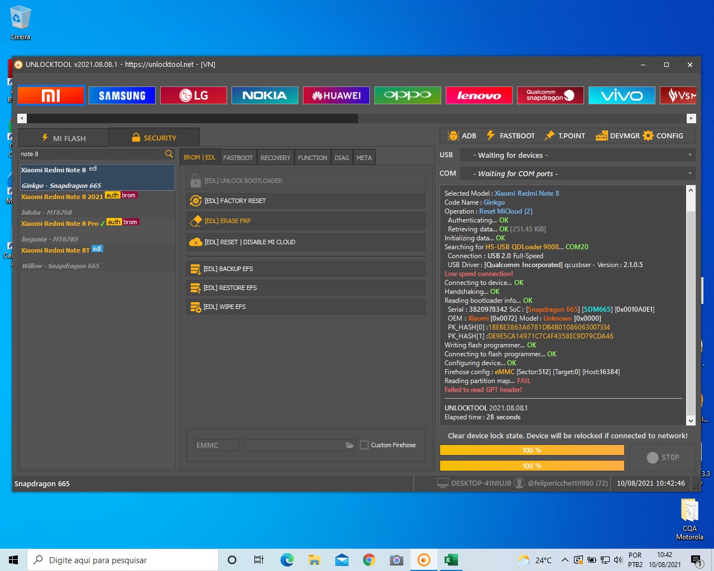Image resolution: width=714 pixels, height=571 pixels.
Task: Select Xiaomi Redmi Note 8 Pro entry
Action: pyautogui.click(x=98, y=231)
